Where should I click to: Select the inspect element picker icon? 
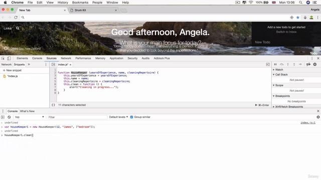click(x=3, y=58)
